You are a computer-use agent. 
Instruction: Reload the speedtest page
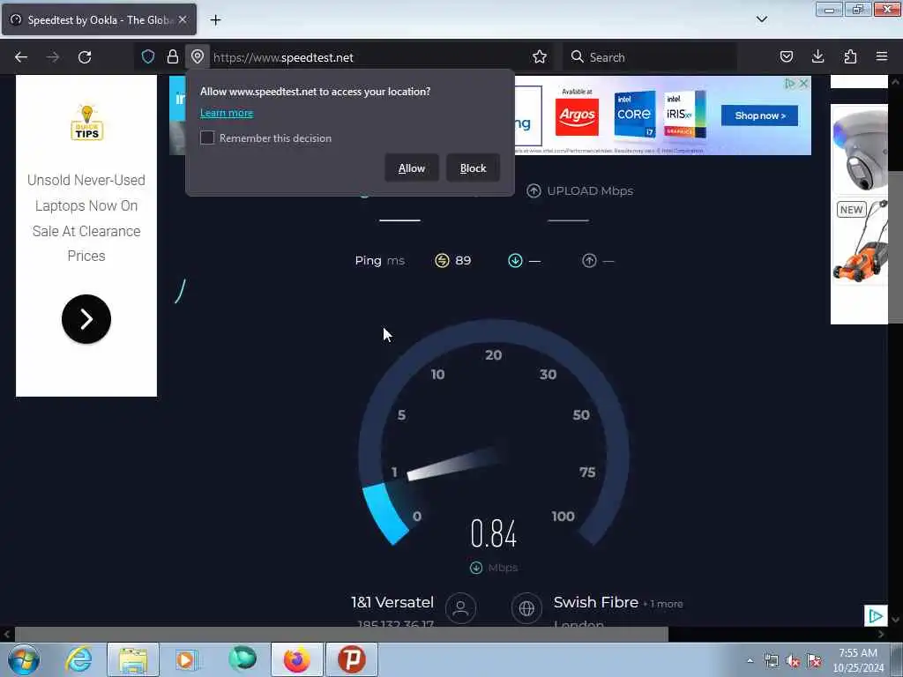(85, 57)
